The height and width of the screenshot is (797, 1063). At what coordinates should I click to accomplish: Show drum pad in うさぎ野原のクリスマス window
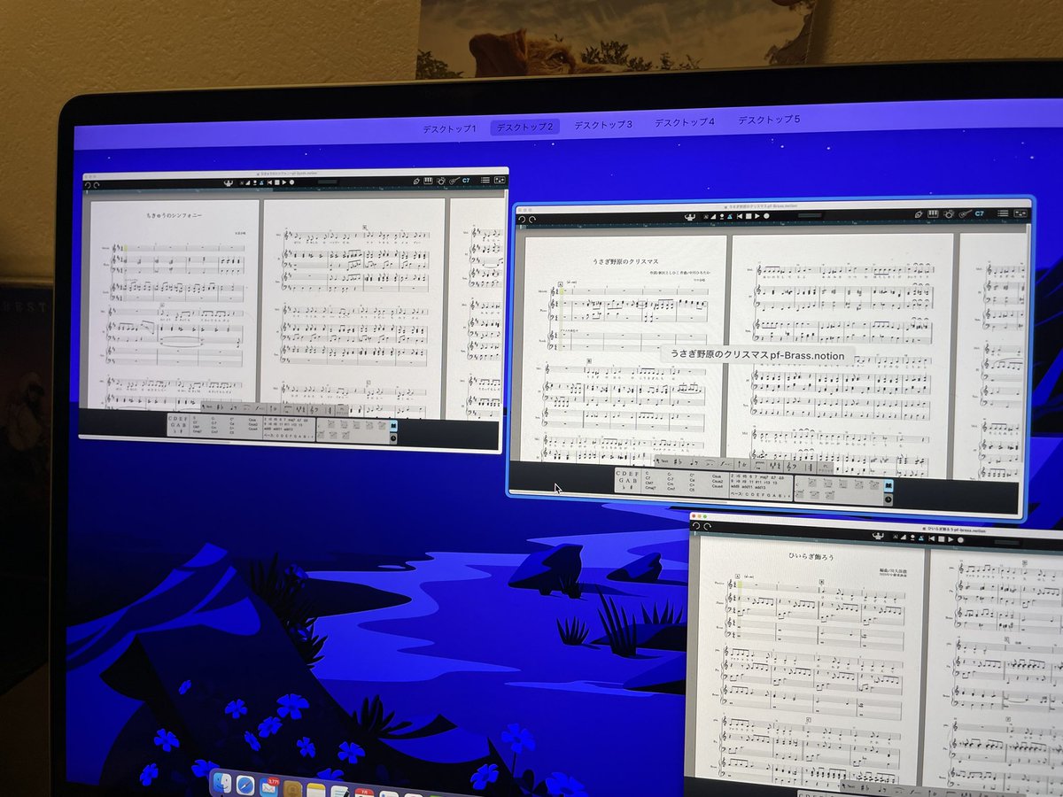tap(948, 213)
